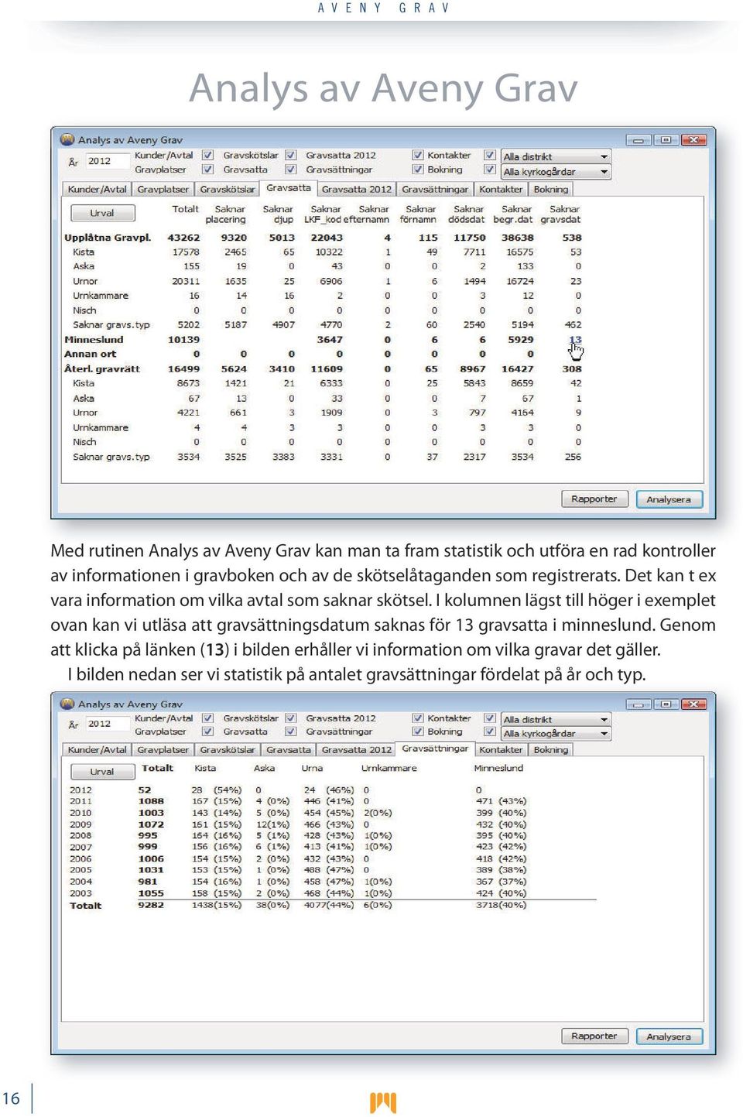Image resolution: width=743 pixels, height=1117 pixels.
Task: Click the app icon in lower window title bar
Action: click(68, 704)
